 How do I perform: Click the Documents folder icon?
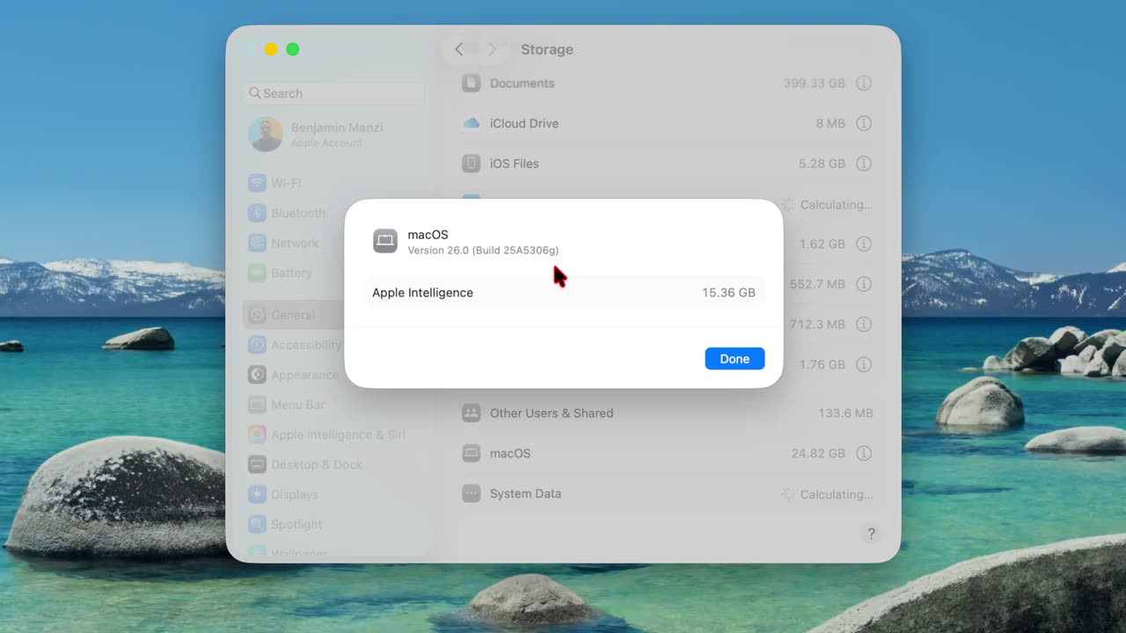[x=472, y=83]
